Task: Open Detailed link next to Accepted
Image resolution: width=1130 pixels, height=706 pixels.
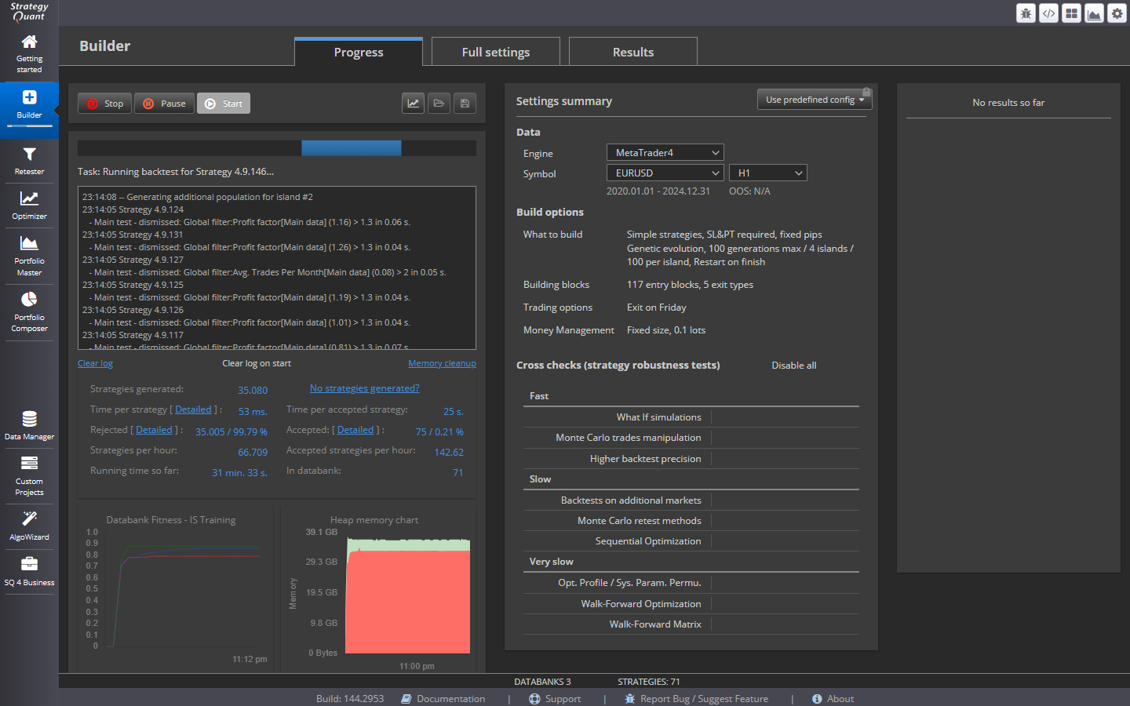Action: [355, 430]
